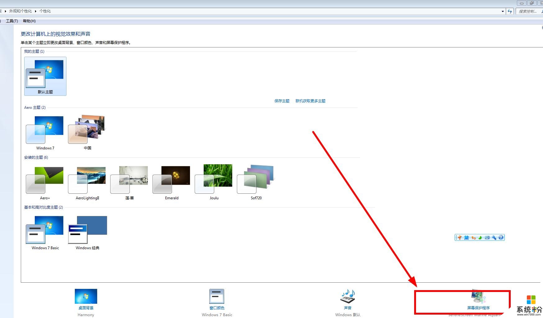Click the Windows 默认 label under 声音
This screenshot has height=318, width=543.
(348, 315)
